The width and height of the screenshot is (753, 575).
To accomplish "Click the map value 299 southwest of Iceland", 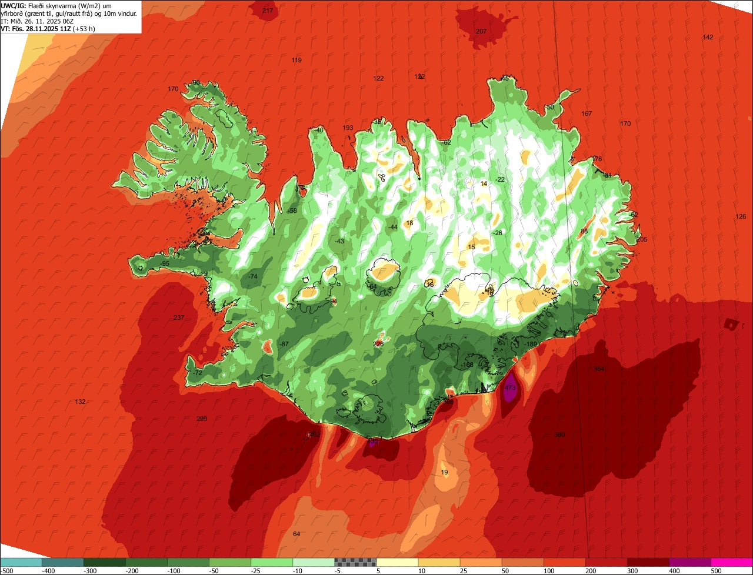I will click(x=202, y=419).
